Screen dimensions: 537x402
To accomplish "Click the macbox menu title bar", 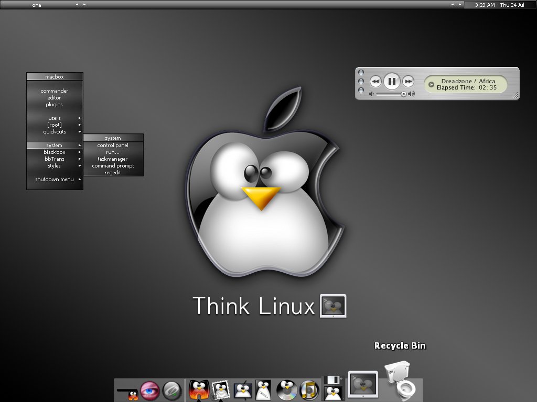I will coord(55,76).
